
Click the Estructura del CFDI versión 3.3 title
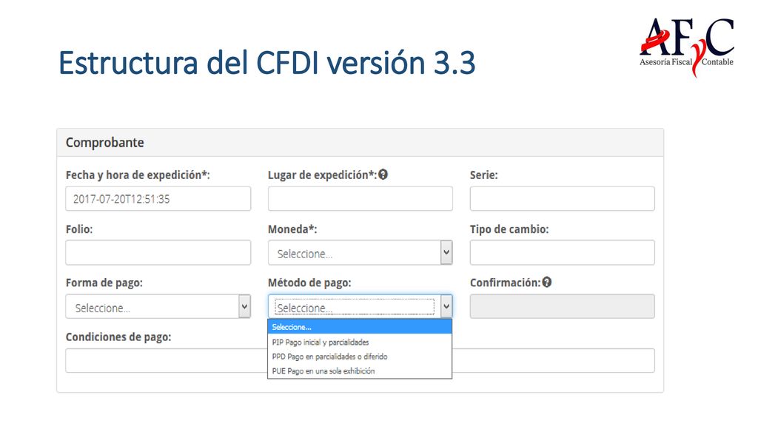(266, 63)
